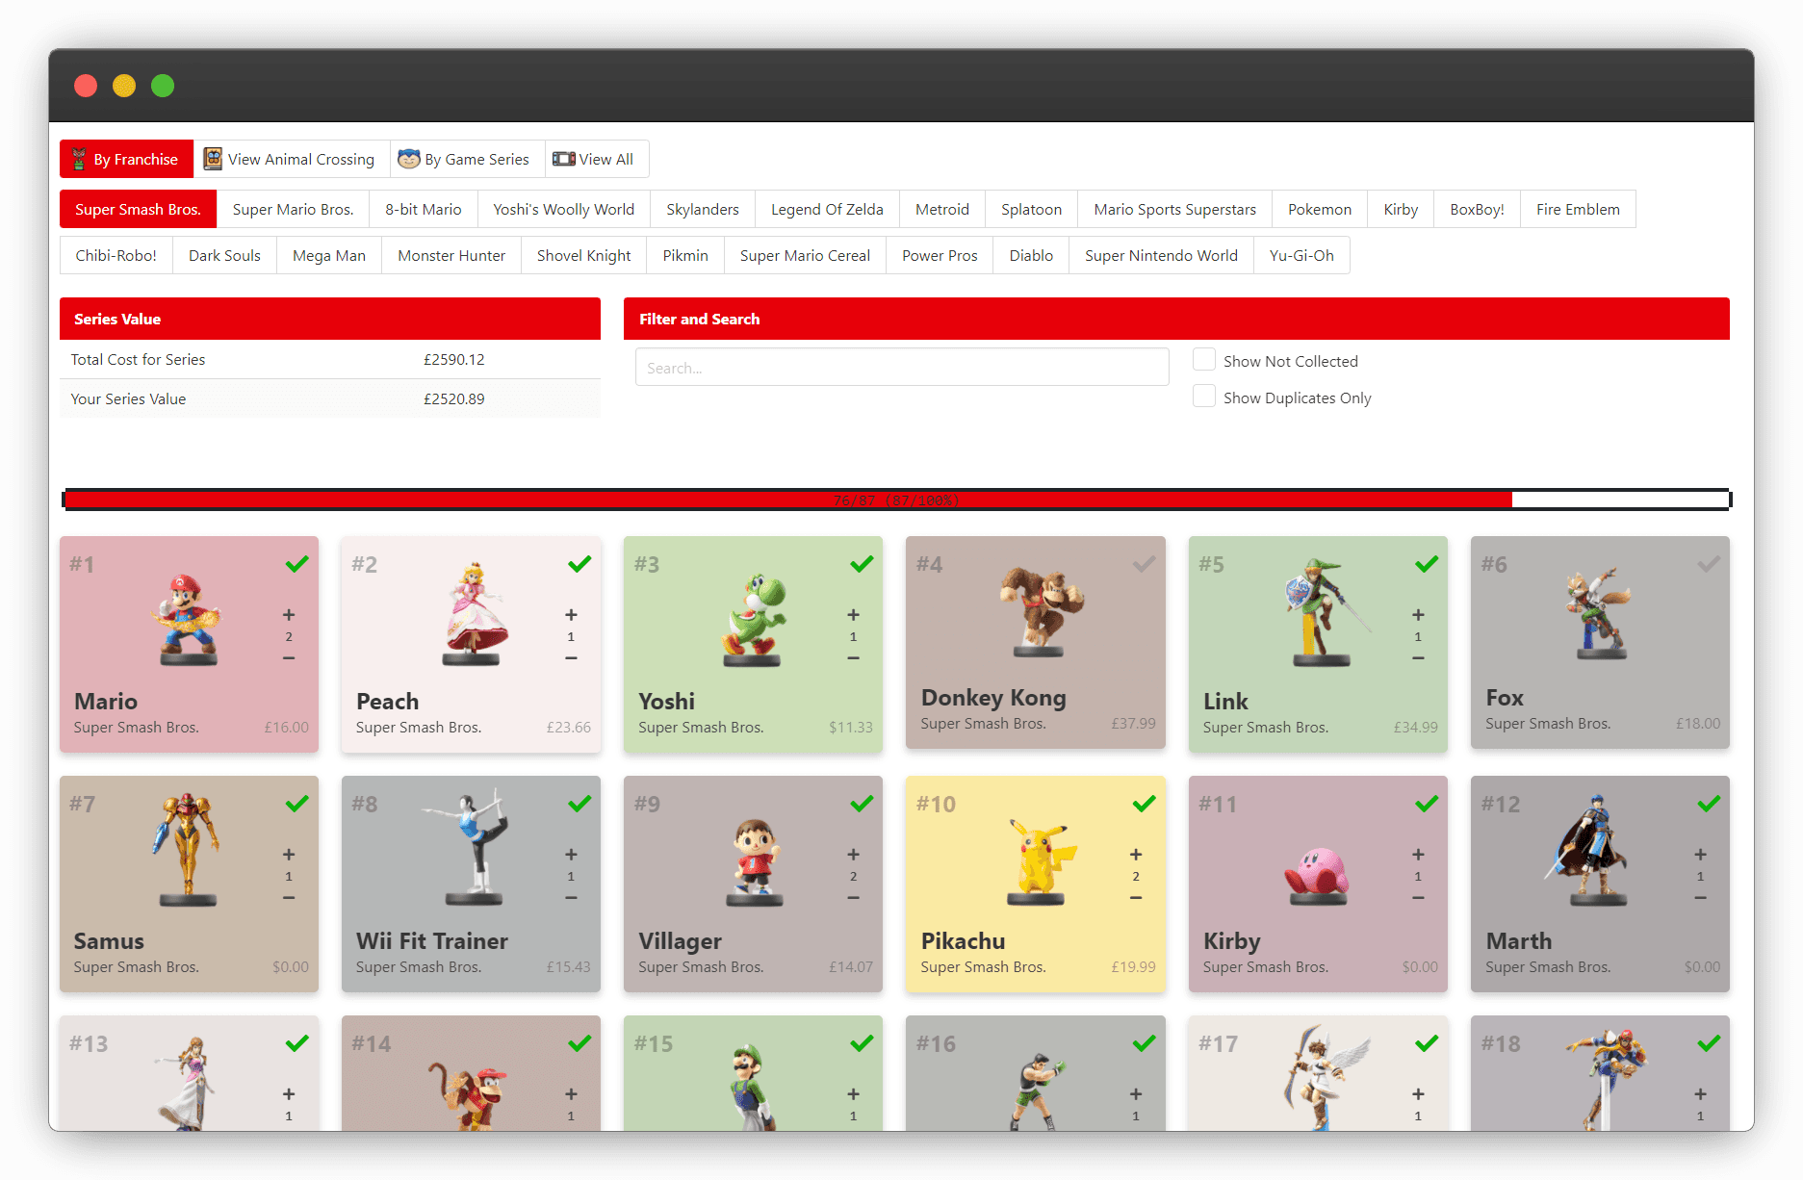Choose the Fire Emblem franchise
Image resolution: width=1803 pixels, height=1180 pixels.
(x=1578, y=209)
